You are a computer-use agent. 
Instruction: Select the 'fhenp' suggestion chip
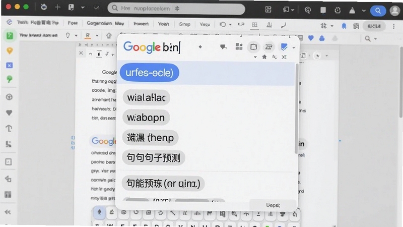click(x=150, y=138)
